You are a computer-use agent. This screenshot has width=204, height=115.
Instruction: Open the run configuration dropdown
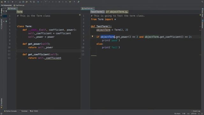click(46, 2)
